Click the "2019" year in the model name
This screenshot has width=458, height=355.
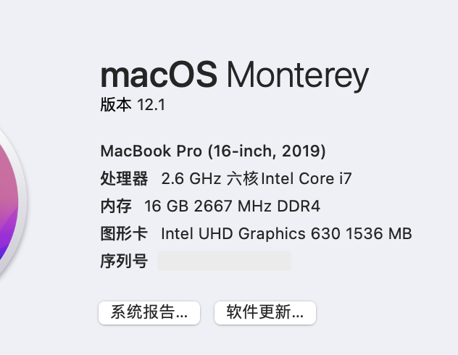point(303,151)
